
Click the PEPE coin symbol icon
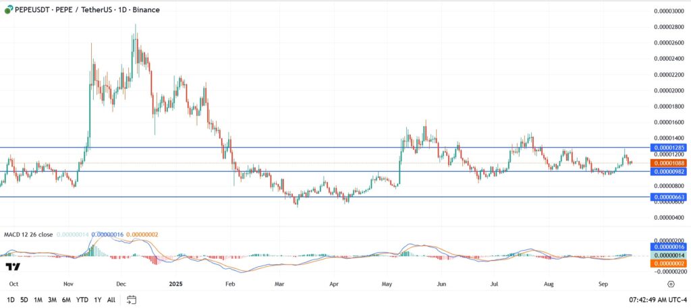coord(8,11)
